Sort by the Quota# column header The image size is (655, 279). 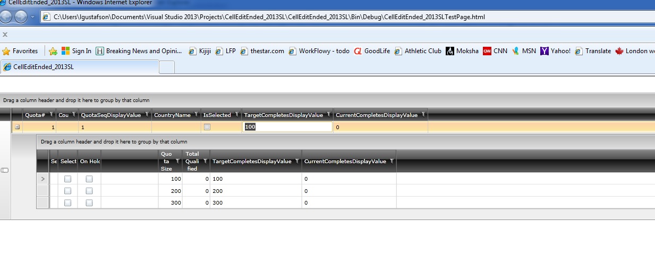35,115
